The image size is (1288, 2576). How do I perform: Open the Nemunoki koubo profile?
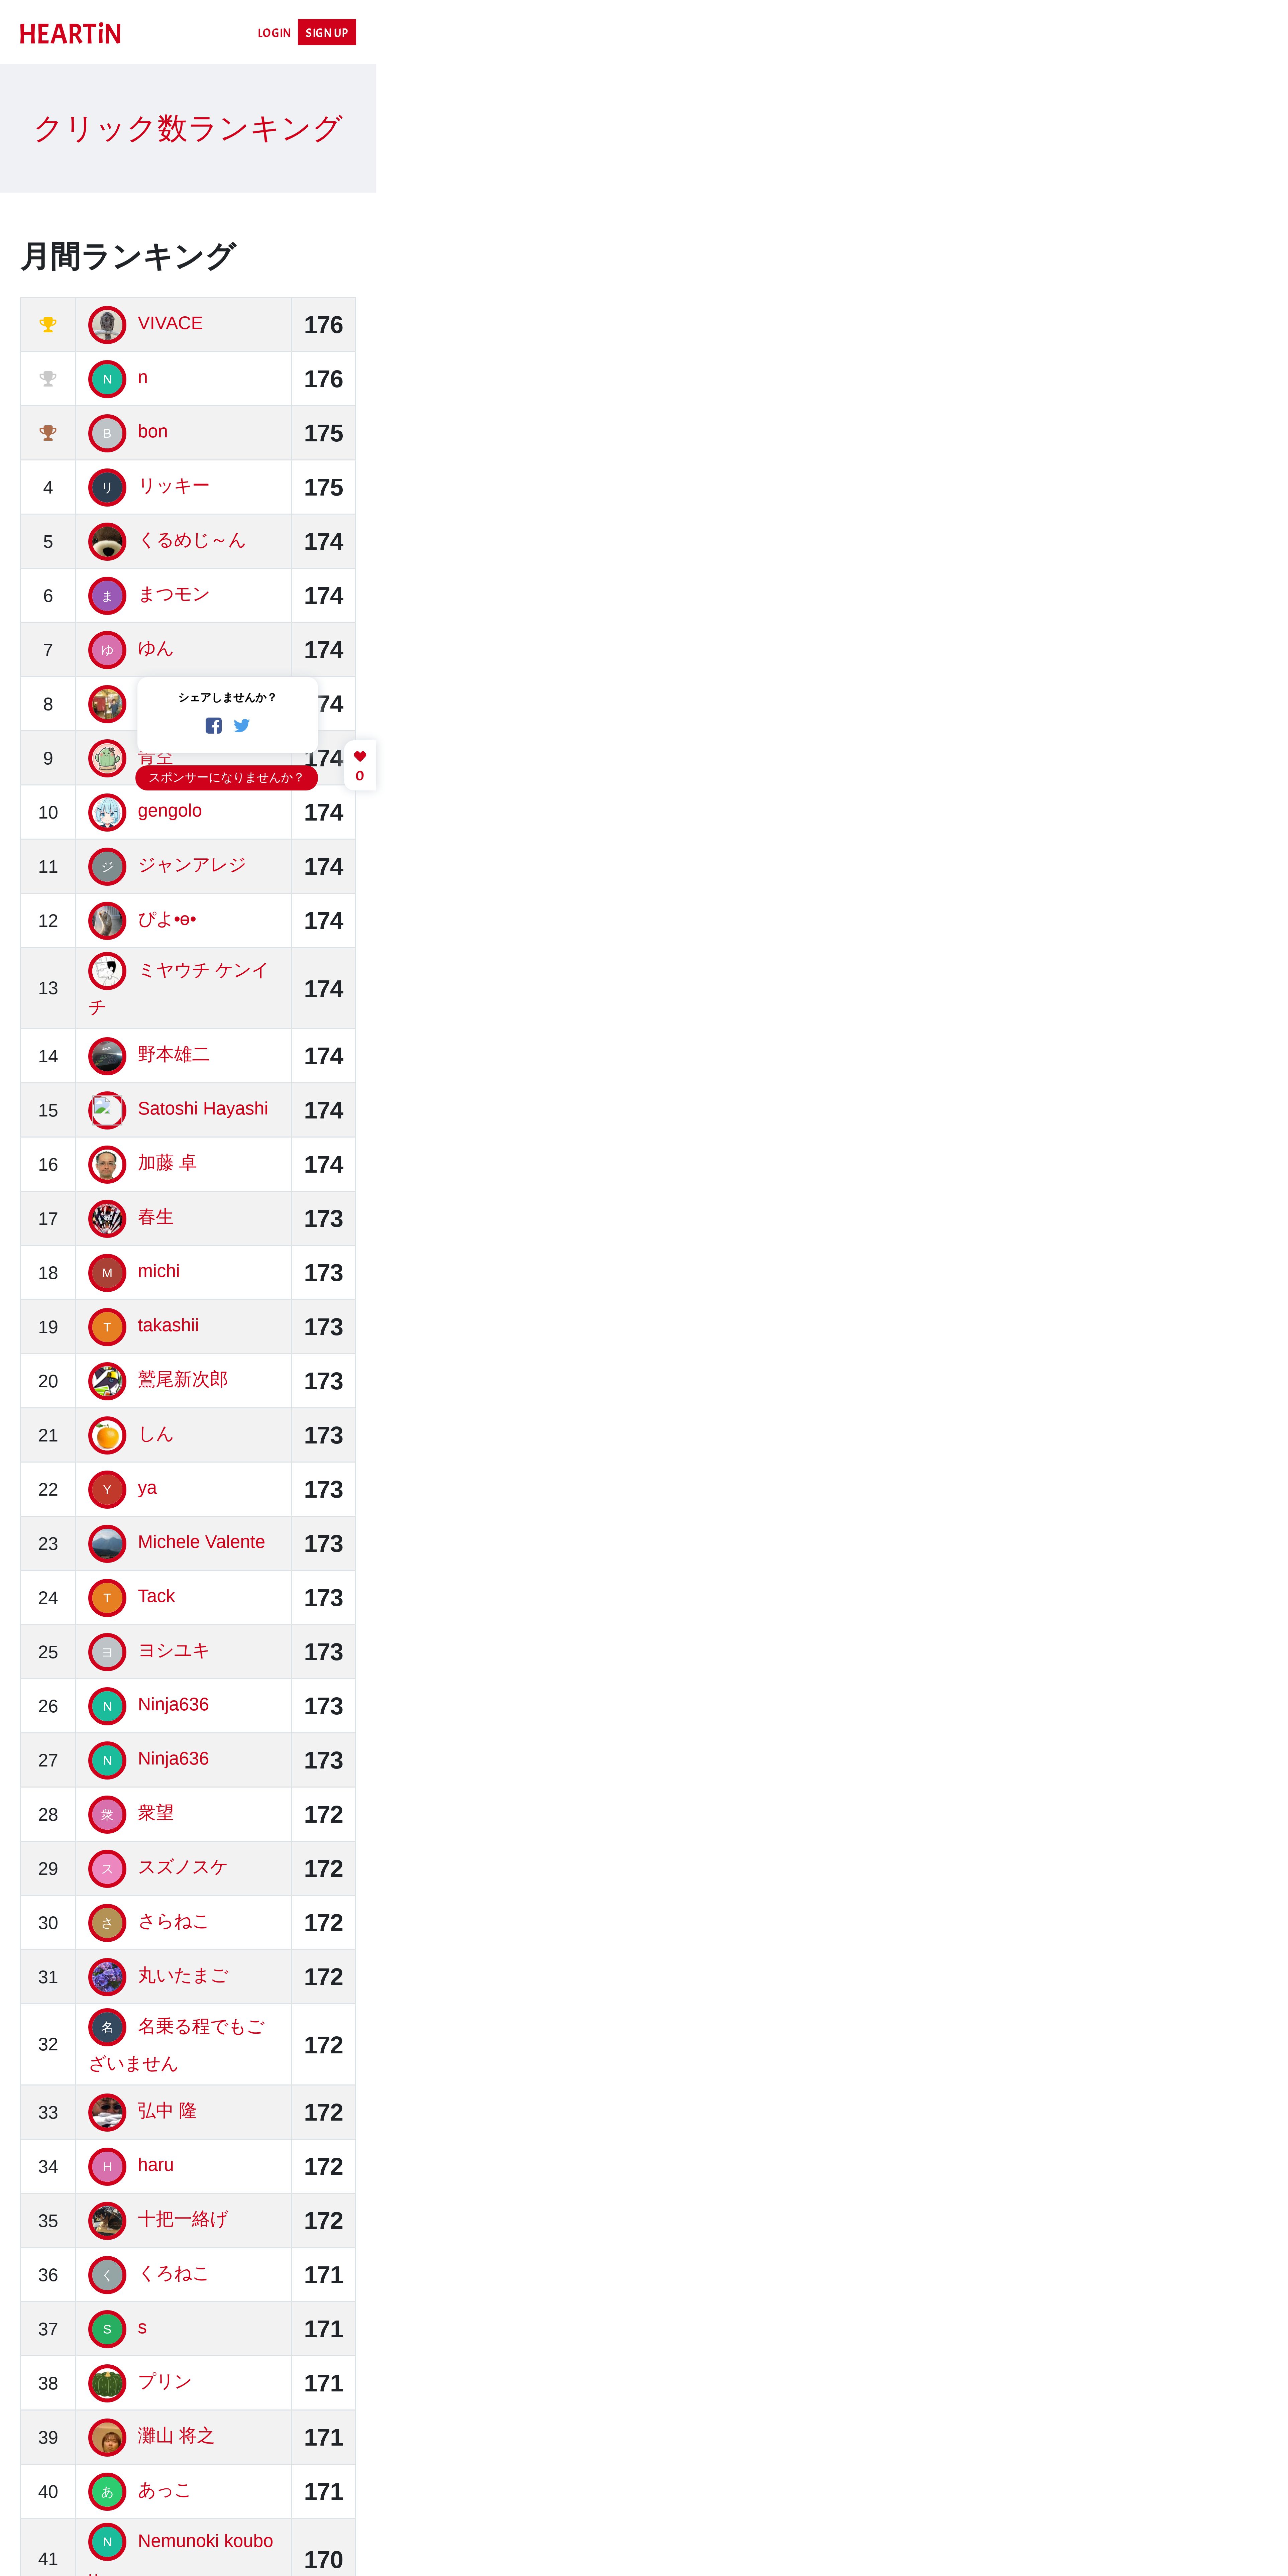[205, 2541]
